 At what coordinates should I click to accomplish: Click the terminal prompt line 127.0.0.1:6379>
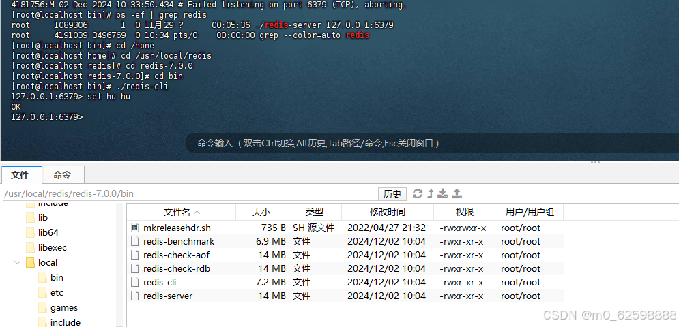point(47,116)
